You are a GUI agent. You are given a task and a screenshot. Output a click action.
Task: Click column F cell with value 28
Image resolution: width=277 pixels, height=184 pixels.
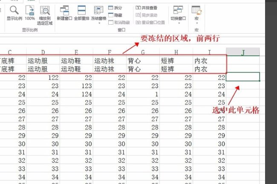110,127
